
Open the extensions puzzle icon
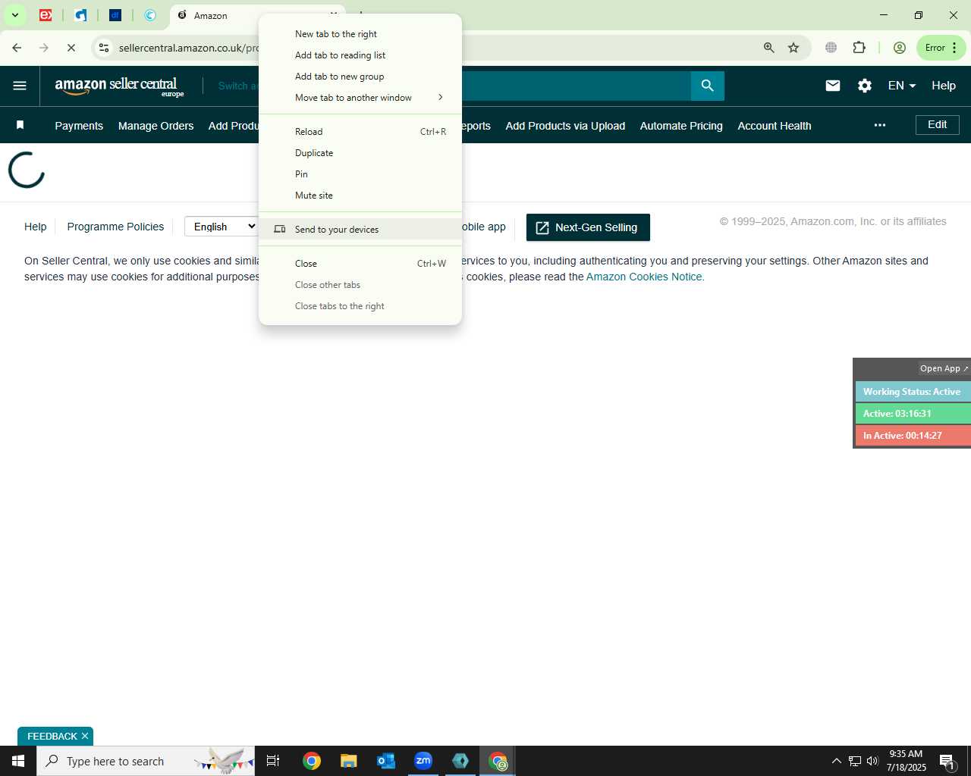coord(859,48)
